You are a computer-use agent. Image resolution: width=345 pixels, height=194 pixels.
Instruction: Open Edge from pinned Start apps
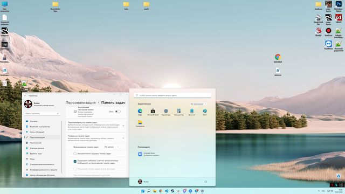tap(140, 112)
